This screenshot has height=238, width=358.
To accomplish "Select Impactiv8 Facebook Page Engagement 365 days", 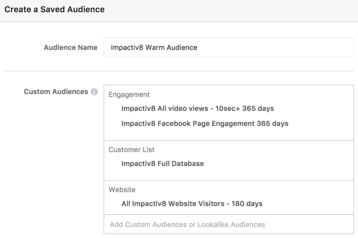I will [205, 123].
